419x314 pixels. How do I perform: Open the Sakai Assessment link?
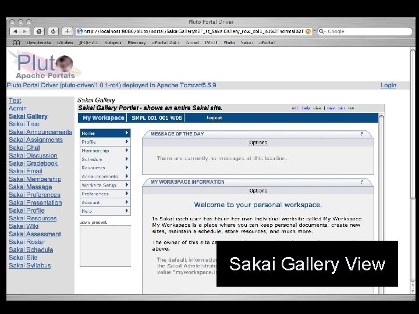point(35,234)
